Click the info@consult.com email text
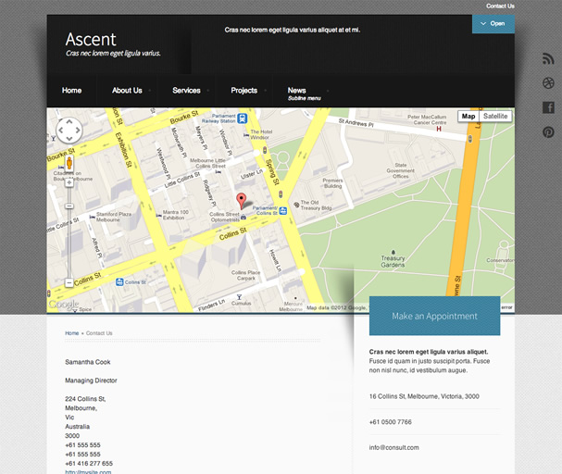This screenshot has width=562, height=474. pyautogui.click(x=393, y=447)
